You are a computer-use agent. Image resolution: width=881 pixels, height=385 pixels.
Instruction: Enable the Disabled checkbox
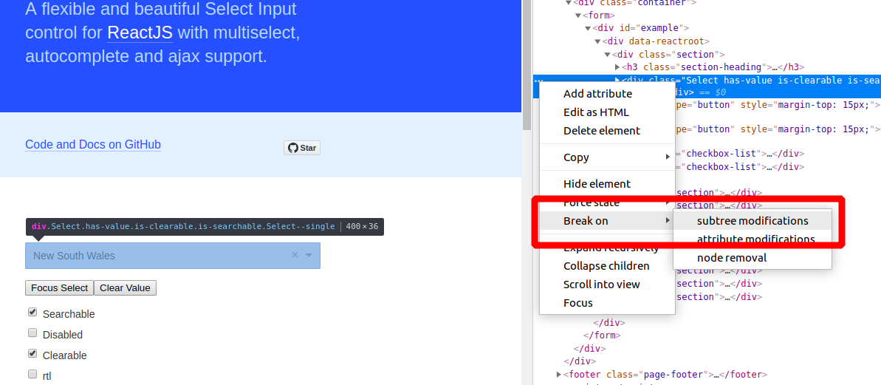point(32,333)
